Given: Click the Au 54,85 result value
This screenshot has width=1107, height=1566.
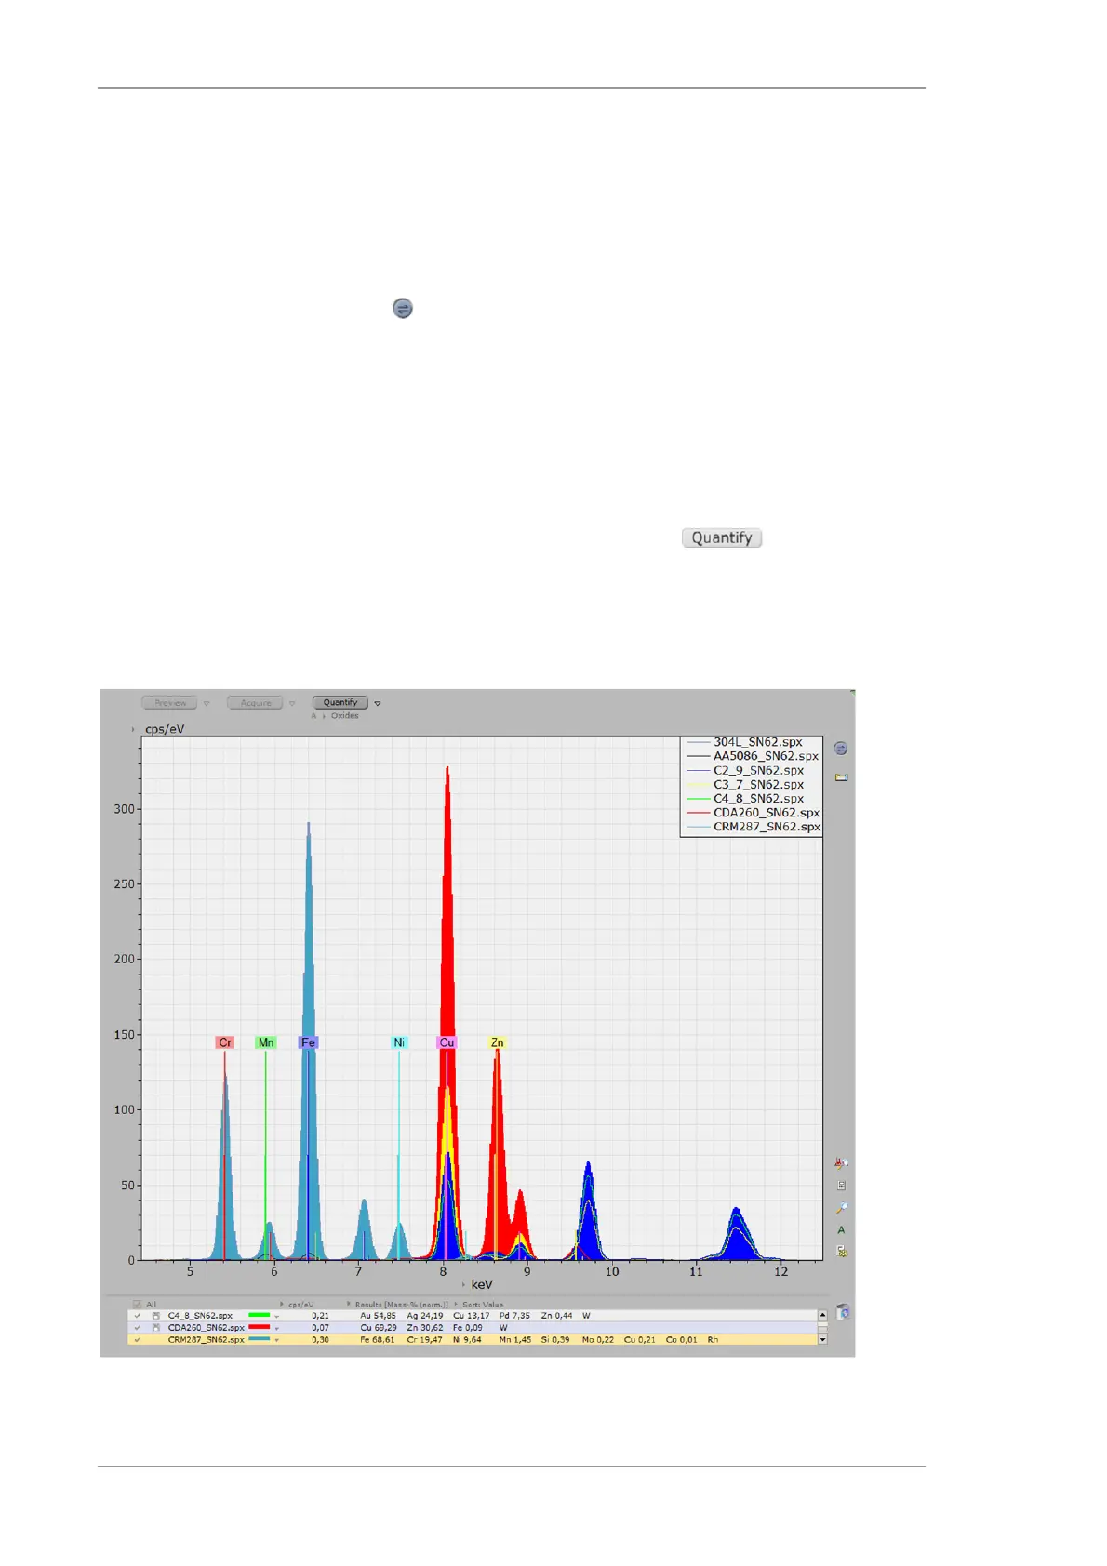Looking at the screenshot, I should (x=378, y=1316).
